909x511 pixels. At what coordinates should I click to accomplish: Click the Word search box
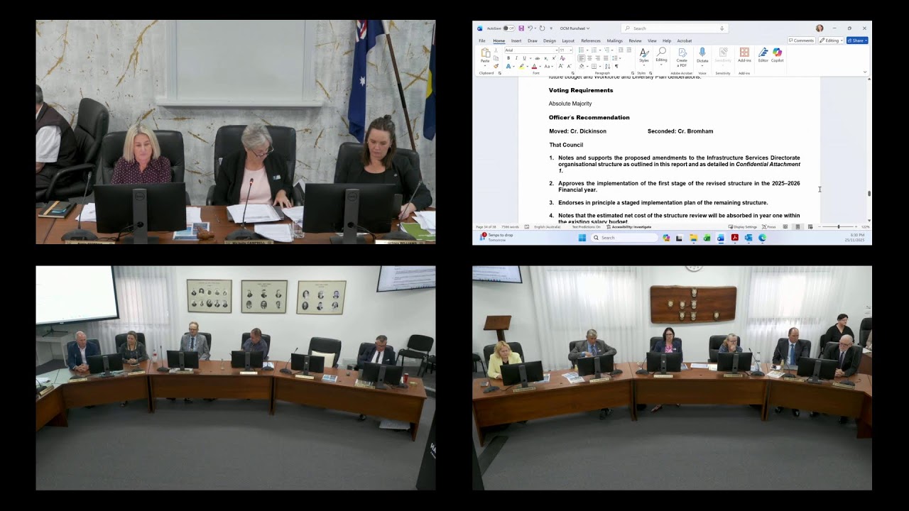(675, 28)
